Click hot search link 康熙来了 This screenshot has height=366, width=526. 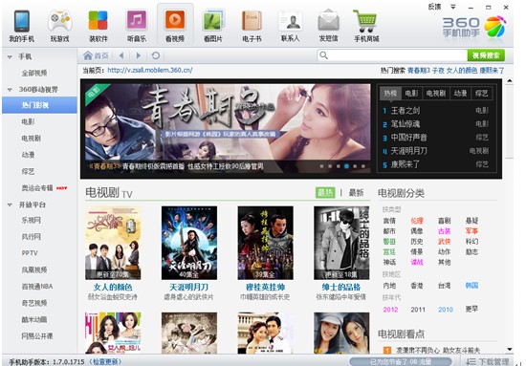(x=492, y=71)
